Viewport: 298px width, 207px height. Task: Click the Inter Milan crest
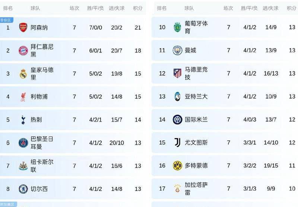tap(177, 119)
